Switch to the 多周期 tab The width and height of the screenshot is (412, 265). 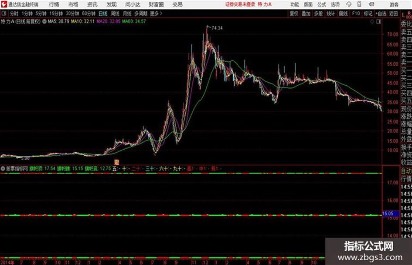coord(141,13)
